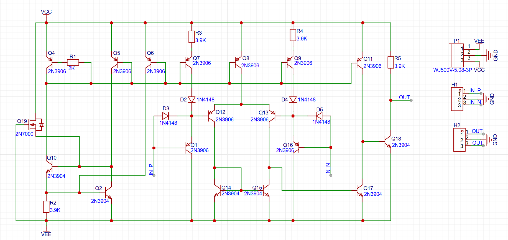Select the P1 connector body
Screen dimensions: 508x240
(x=456, y=55)
